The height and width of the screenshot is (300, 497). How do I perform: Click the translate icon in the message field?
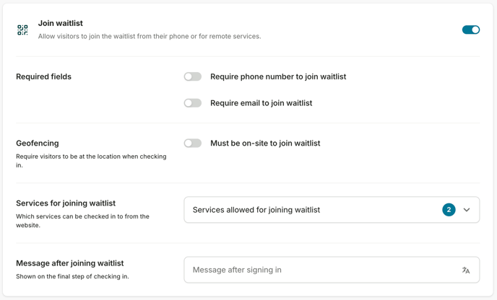[466, 270]
